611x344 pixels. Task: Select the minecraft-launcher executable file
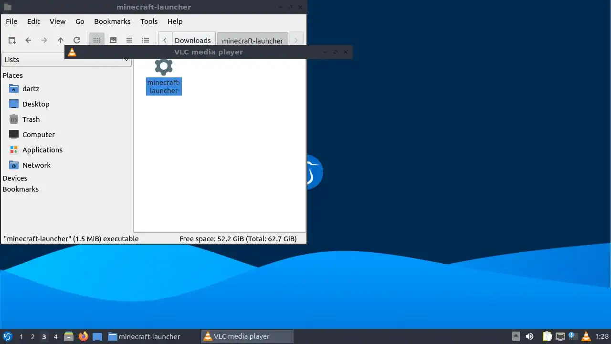point(164,76)
